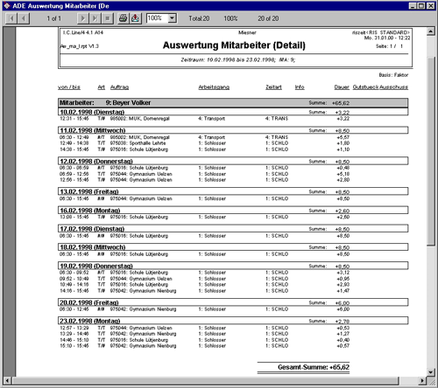
Task: Select group header 13.02.1998 (Freitag)
Action: (233, 191)
